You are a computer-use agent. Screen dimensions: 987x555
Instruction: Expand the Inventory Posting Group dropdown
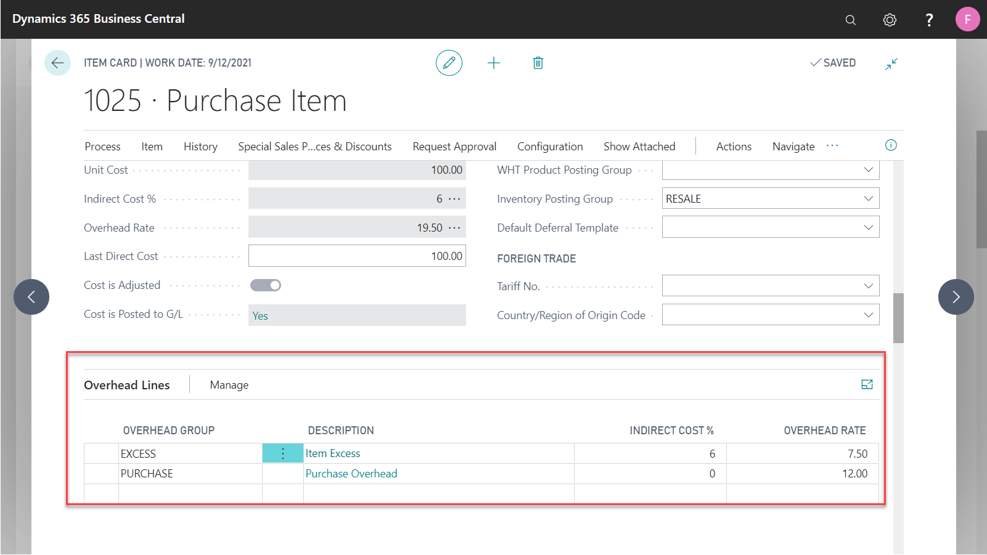tap(868, 198)
